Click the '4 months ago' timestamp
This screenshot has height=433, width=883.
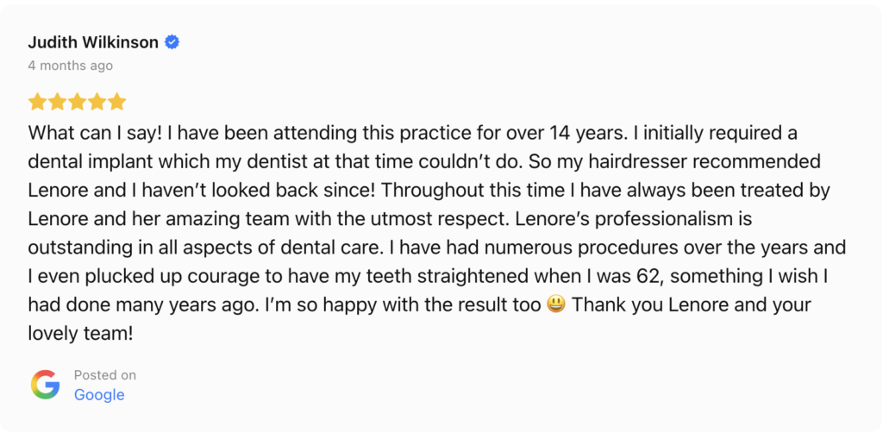[x=70, y=66]
